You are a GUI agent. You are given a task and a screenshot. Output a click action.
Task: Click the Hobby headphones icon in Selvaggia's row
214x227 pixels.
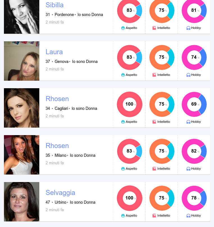click(x=188, y=215)
